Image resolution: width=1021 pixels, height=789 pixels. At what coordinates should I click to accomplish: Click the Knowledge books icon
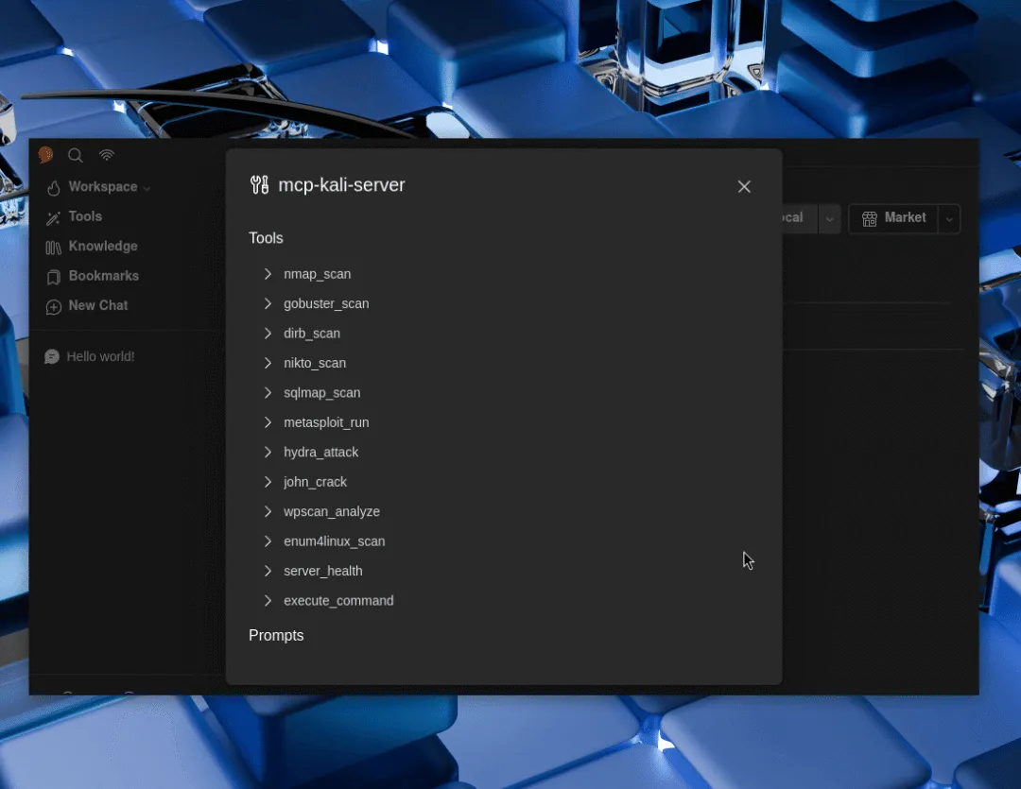53,248
